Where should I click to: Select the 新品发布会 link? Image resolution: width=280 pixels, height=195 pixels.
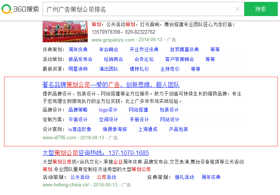pos(80,59)
